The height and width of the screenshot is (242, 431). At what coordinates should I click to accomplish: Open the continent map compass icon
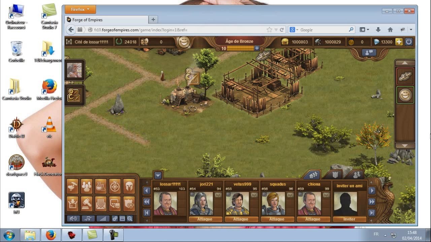point(115,186)
